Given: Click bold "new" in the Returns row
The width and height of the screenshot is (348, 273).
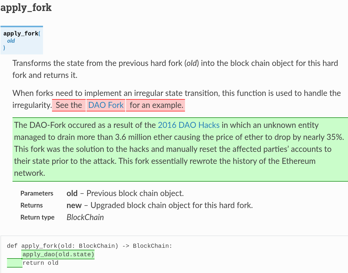Looking at the screenshot, I should 74,205.
